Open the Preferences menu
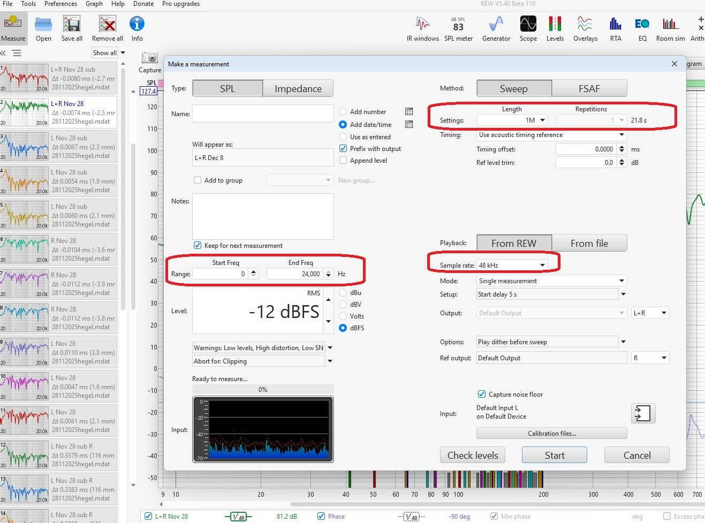 pyautogui.click(x=60, y=4)
